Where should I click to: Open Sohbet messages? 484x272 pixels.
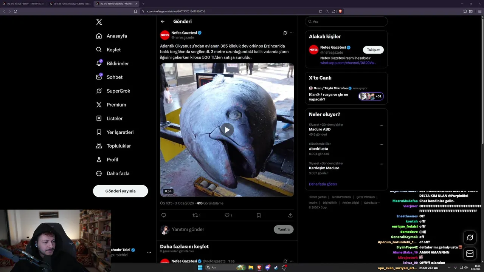tap(109, 77)
